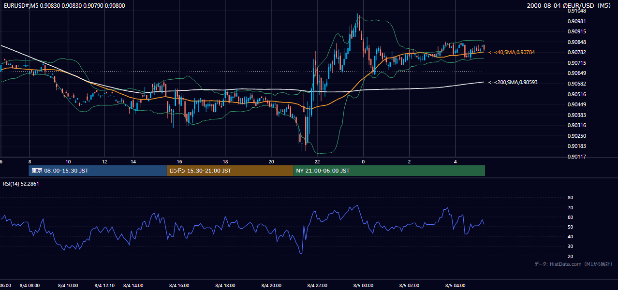Screen dimensions: 618x290
Task: Click the 8/4 10:00 date axis label
Action: point(68,286)
